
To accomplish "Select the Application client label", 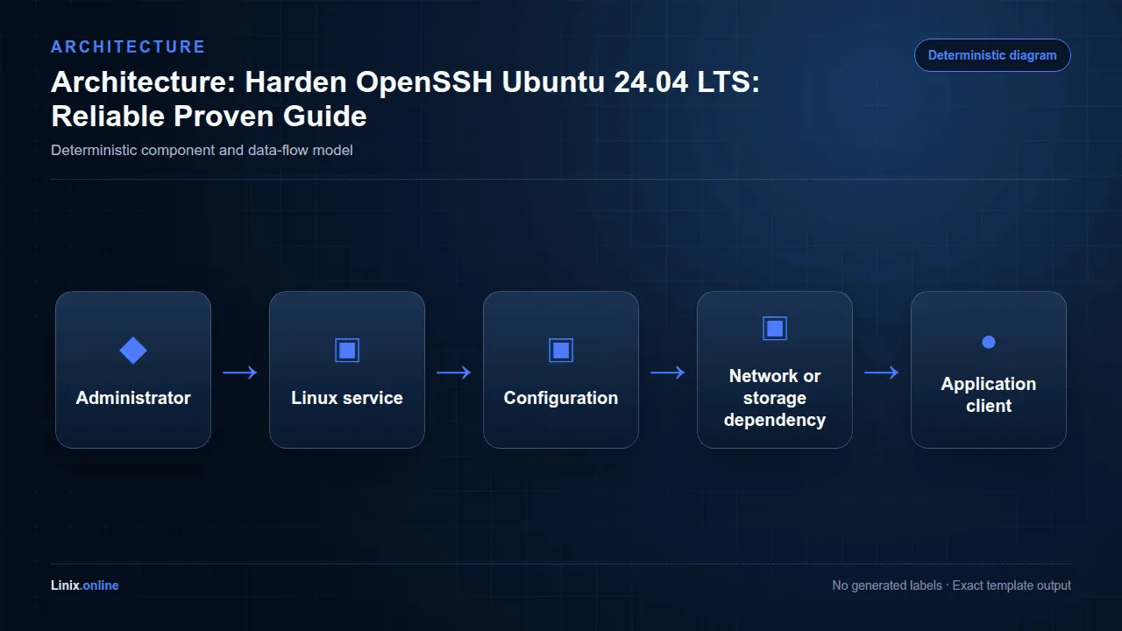I will (x=989, y=394).
